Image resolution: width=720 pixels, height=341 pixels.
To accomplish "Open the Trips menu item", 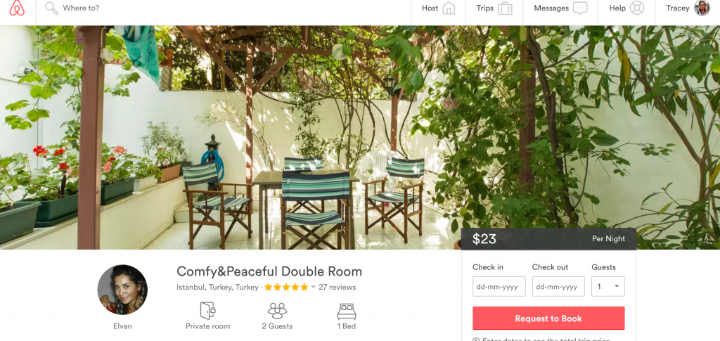I will click(x=485, y=8).
